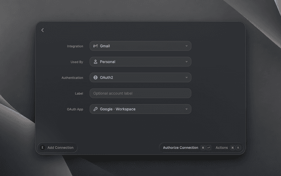
Task: Click the K key badge beside Actions
Action: 238,148
